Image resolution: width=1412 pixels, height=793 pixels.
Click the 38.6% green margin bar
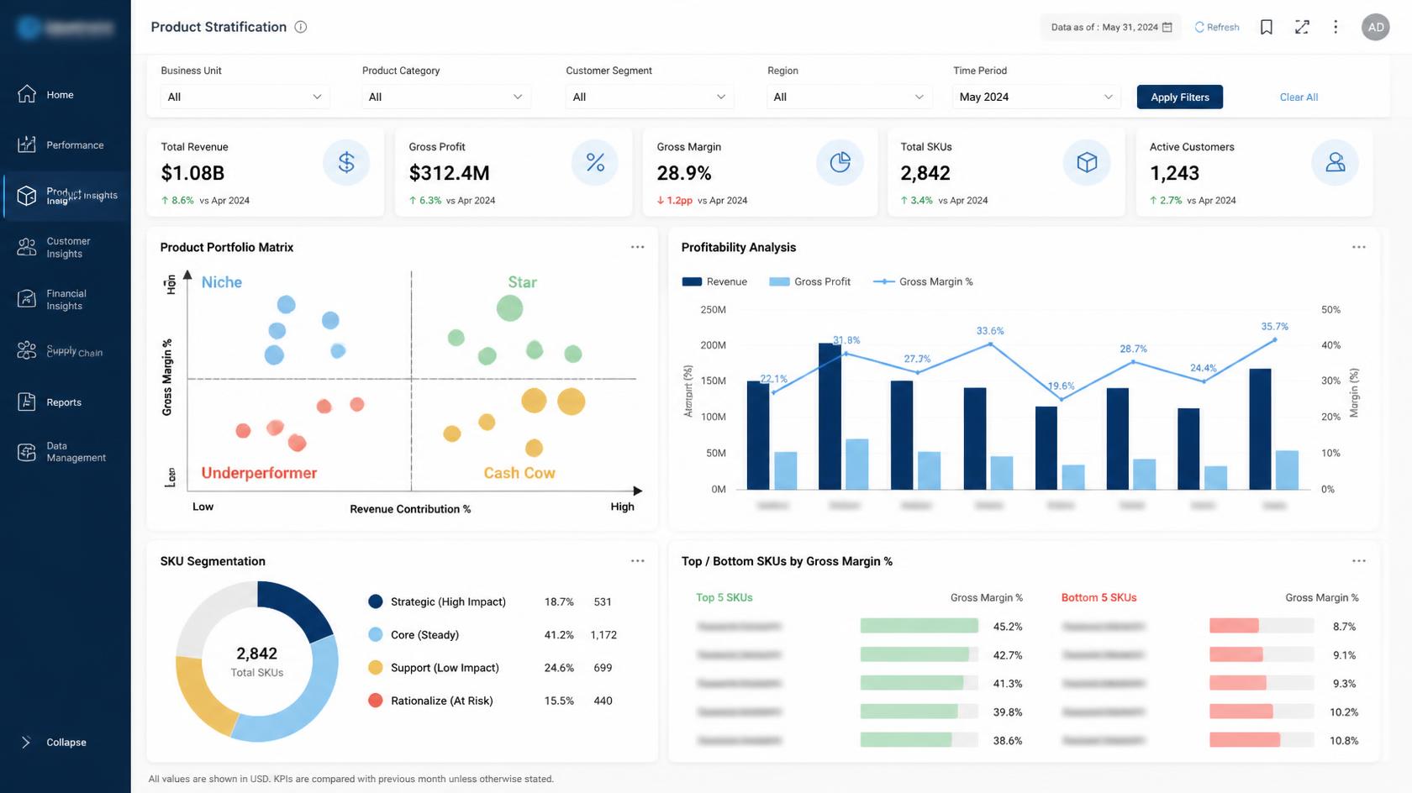[x=906, y=740]
